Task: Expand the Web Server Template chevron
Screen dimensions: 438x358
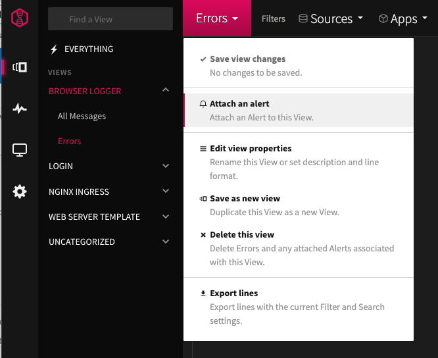Action: coord(166,217)
